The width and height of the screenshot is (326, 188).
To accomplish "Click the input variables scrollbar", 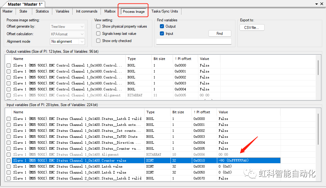I will pos(318,129).
